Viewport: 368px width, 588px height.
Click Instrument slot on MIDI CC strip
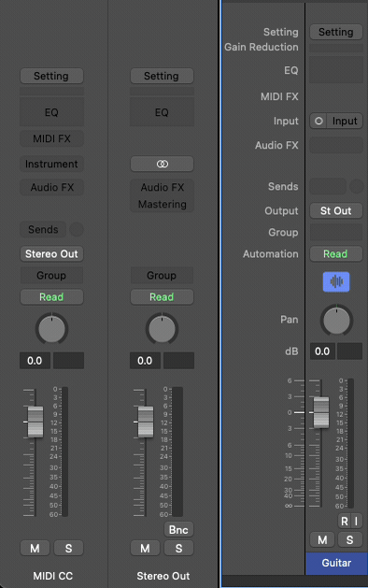coord(51,164)
